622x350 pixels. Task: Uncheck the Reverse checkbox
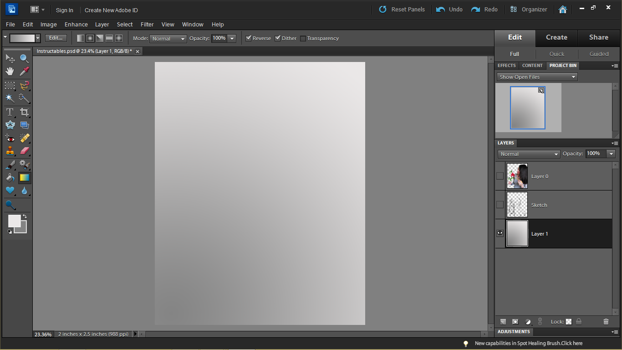pos(249,38)
